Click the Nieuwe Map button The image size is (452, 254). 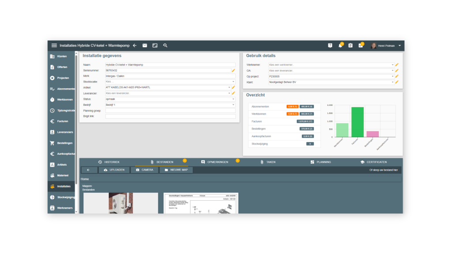click(176, 170)
